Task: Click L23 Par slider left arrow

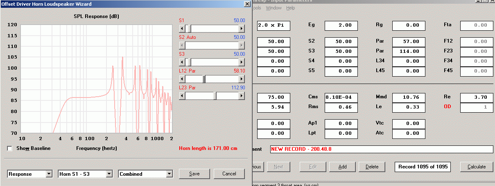Action: pos(182,96)
